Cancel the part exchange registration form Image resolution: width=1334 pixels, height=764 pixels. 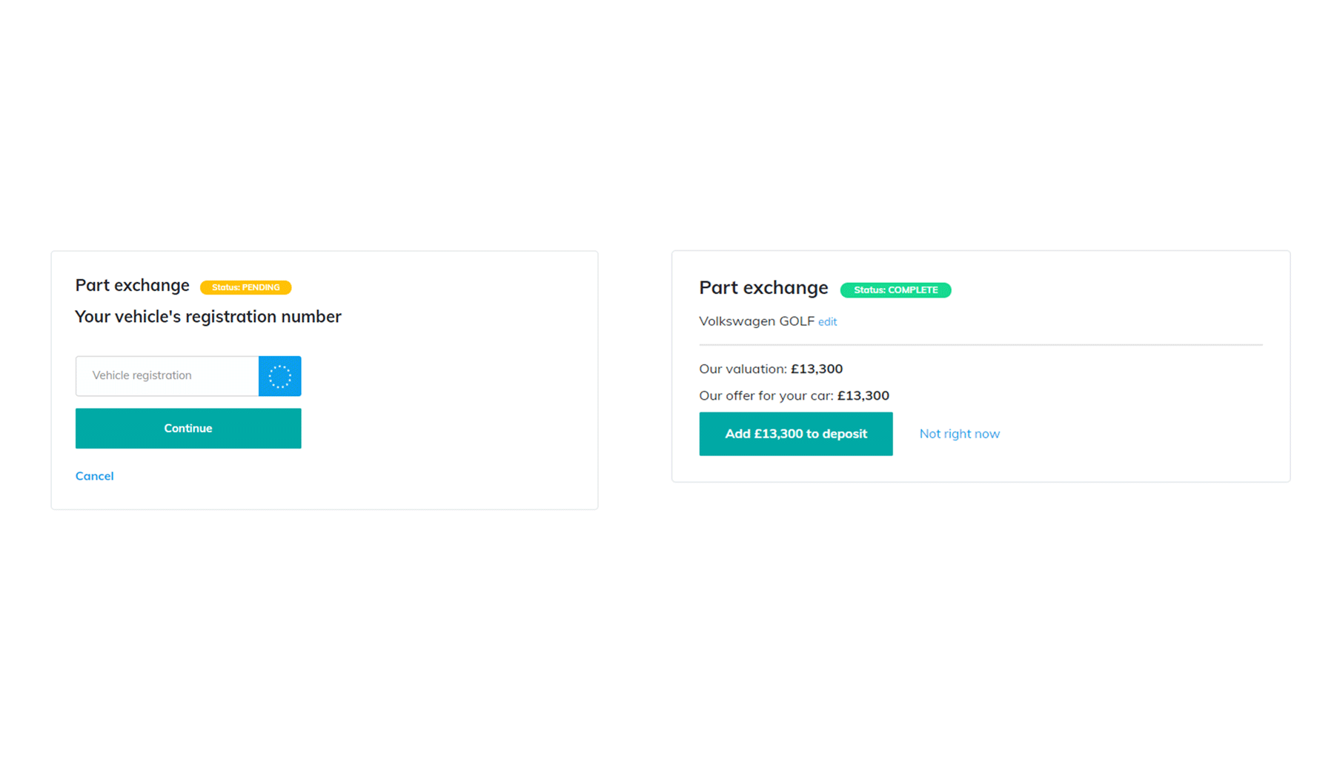(95, 476)
